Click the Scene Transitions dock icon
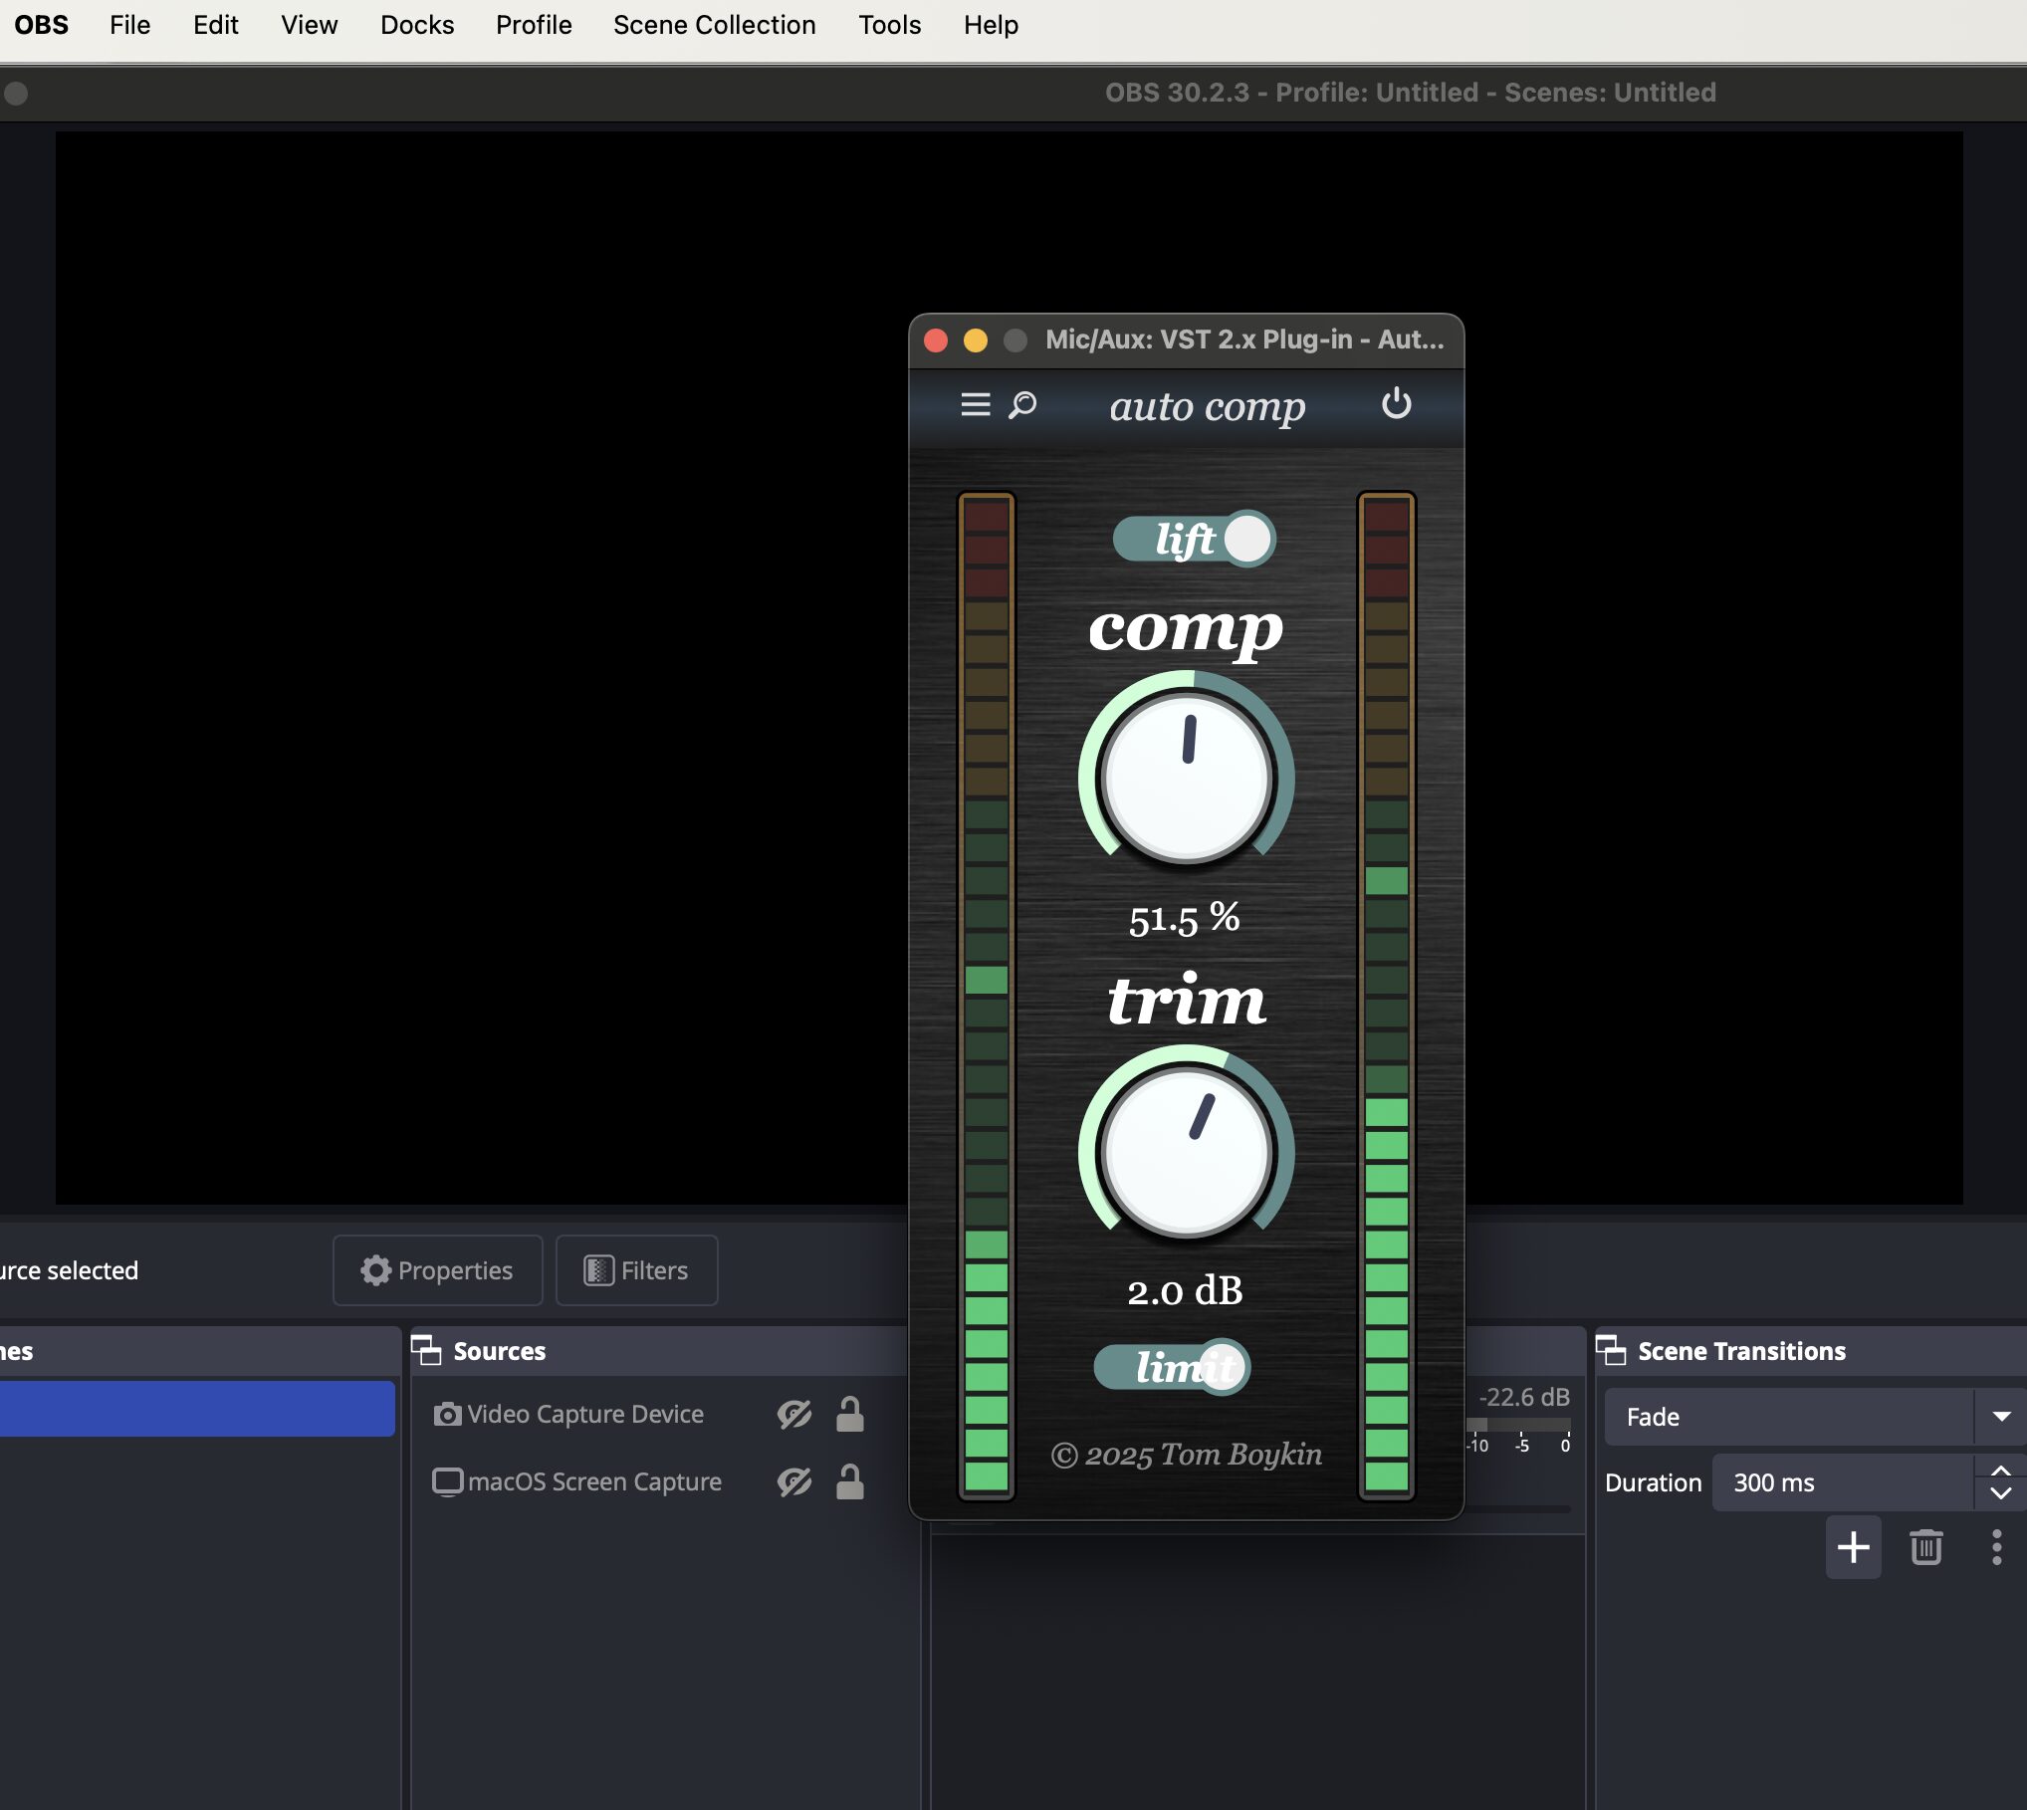This screenshot has width=2027, height=1810. [1611, 1350]
